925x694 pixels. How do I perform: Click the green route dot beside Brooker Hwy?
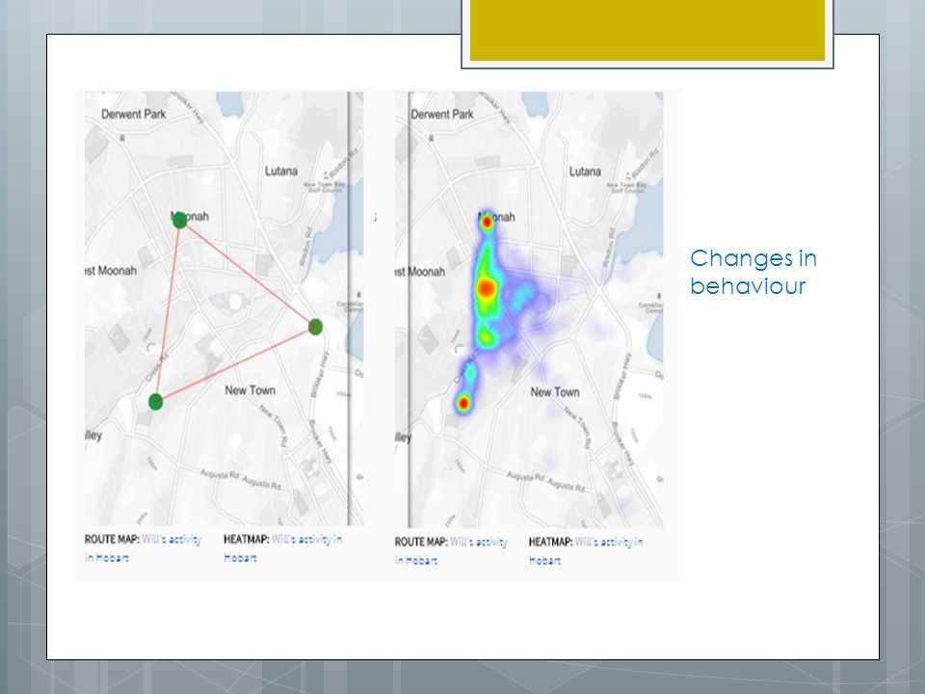(x=316, y=327)
